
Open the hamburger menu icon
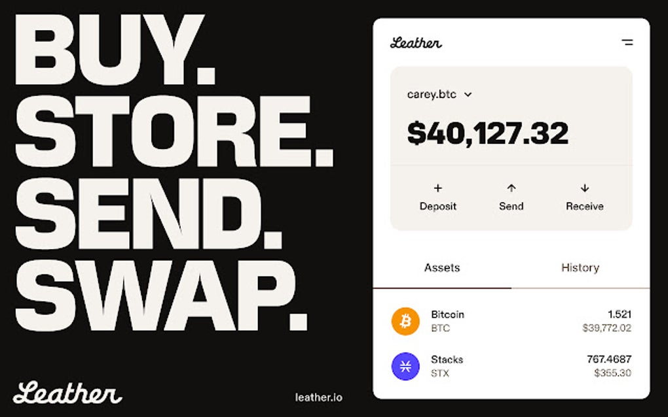pyautogui.click(x=627, y=42)
